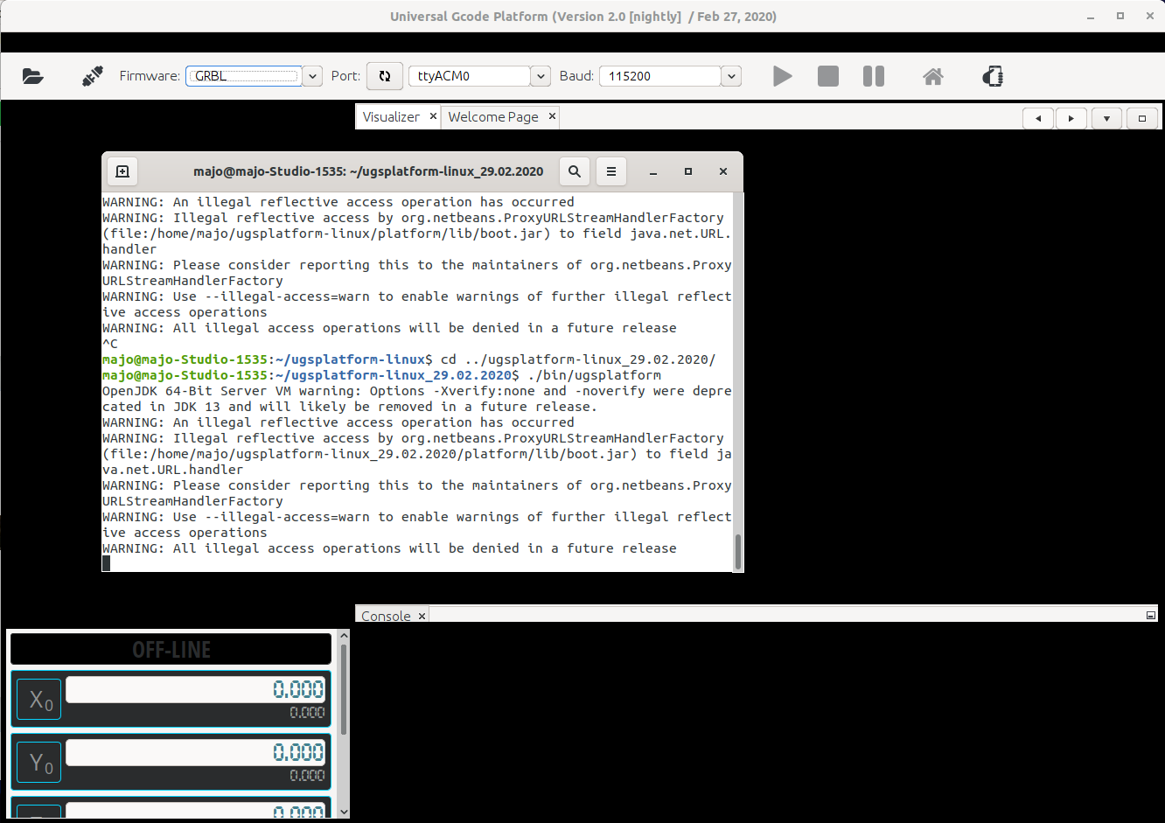Maximize the Universal Gcode Platform window
1165x823 pixels.
click(x=1120, y=16)
